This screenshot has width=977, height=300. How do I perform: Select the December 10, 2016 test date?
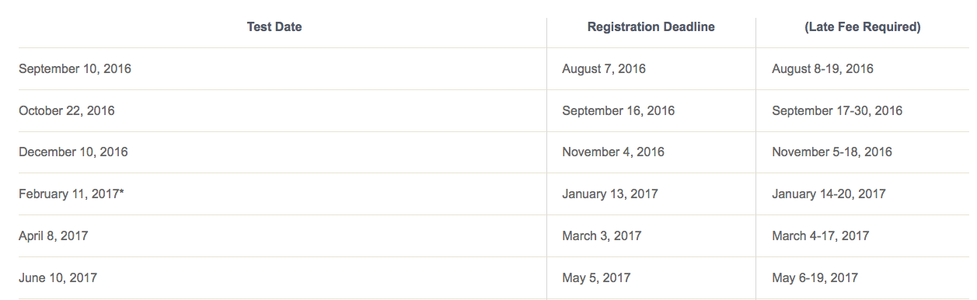tap(73, 152)
